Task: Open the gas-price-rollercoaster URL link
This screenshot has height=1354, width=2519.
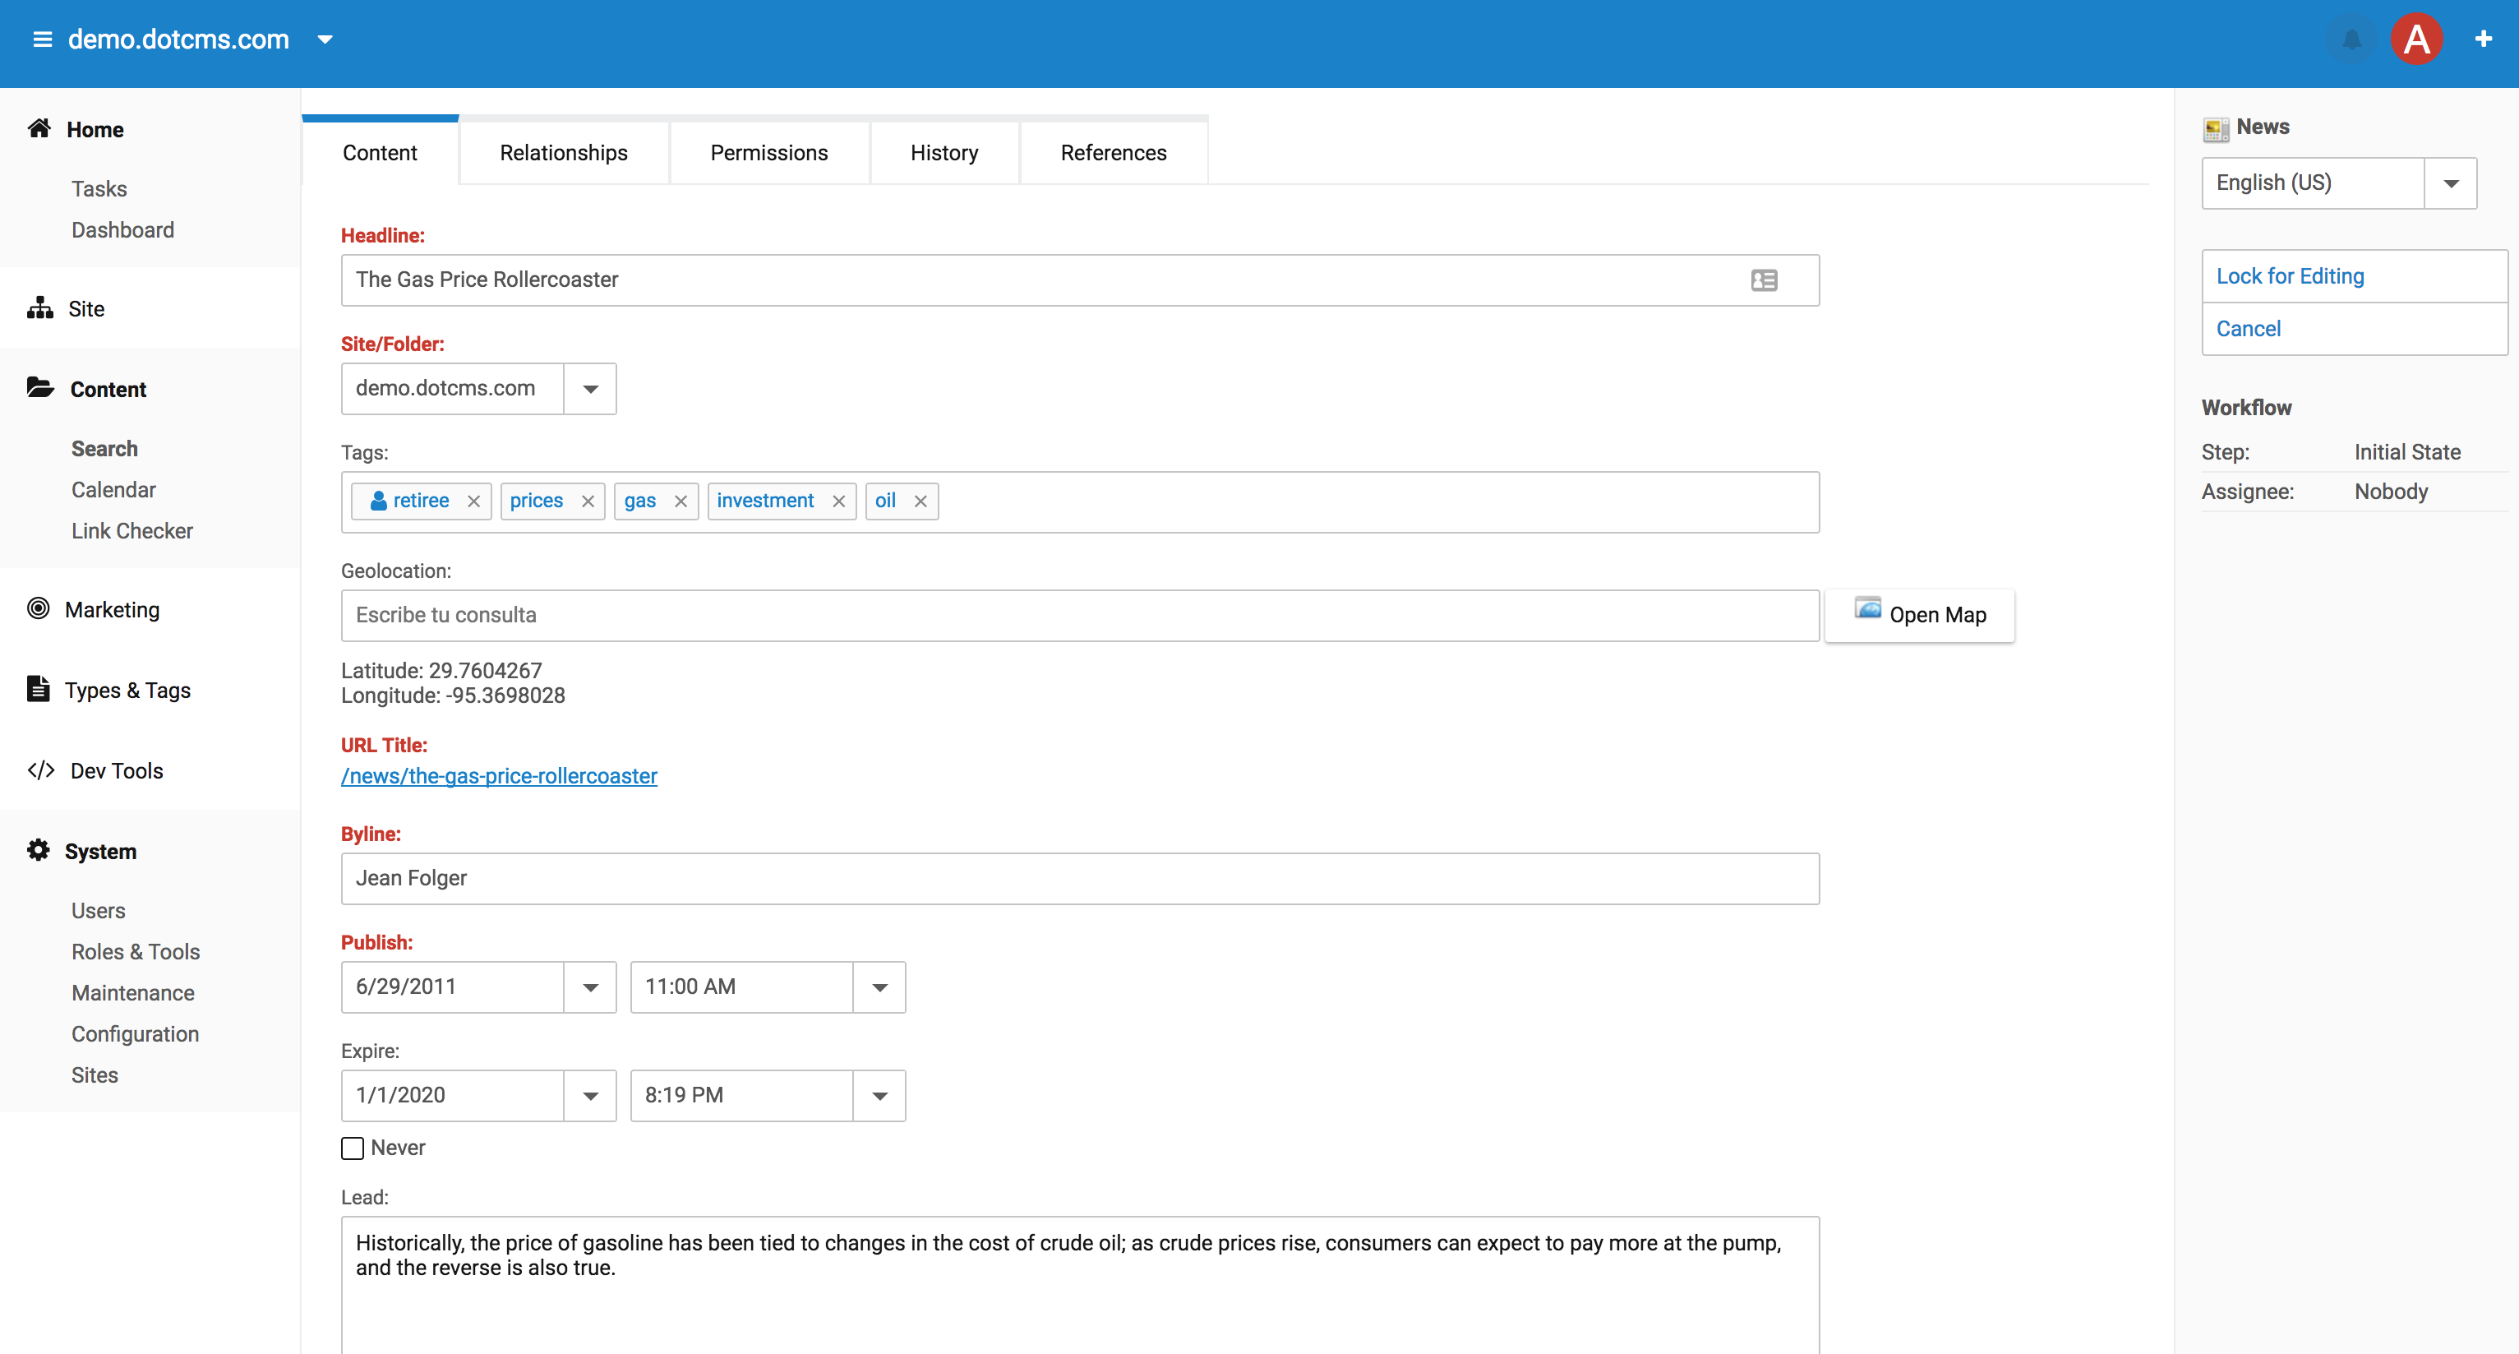Action: point(499,776)
